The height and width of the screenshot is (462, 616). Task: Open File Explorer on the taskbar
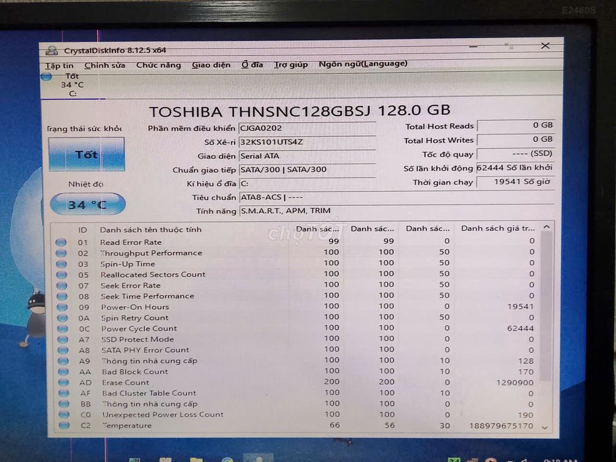[x=196, y=459]
